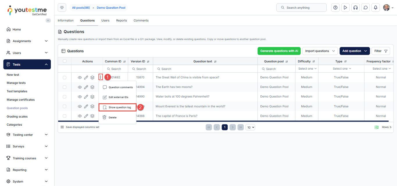Click the Search anything field
Image resolution: width=397 pixels, height=186 pixels.
pos(301,8)
